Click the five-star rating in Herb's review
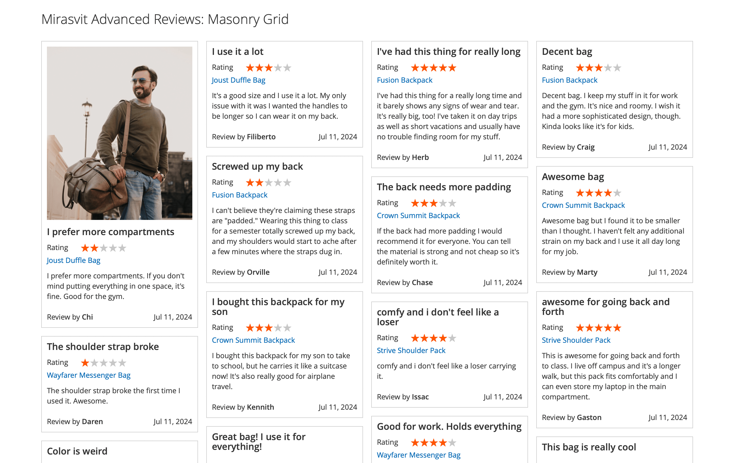742x463 pixels. [x=433, y=68]
